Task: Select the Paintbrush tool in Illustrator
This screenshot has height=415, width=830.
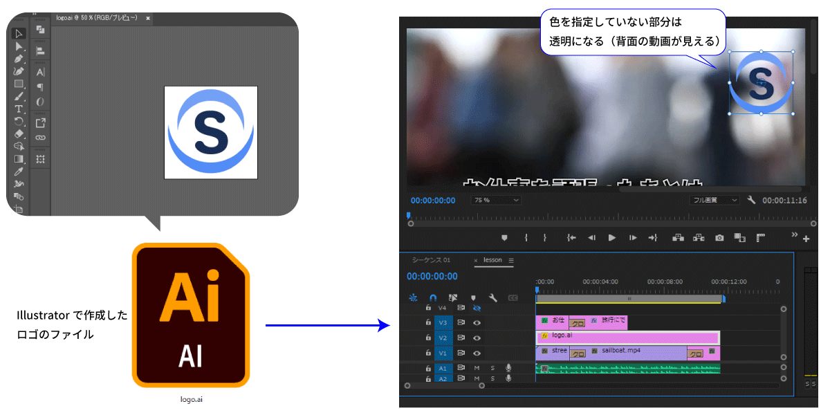Action: click(19, 96)
